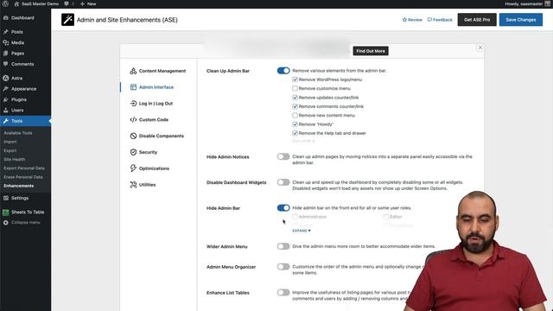Uncheck Remove comments counter/link
553x311 pixels.
[x=295, y=106]
